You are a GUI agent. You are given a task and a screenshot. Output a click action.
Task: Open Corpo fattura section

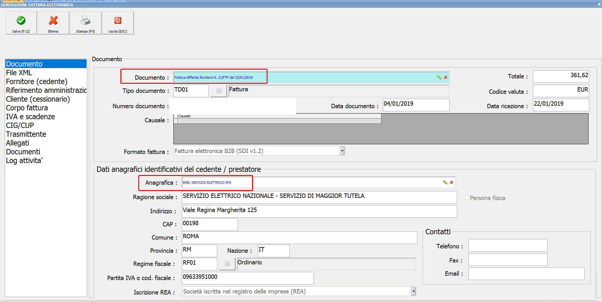click(x=46, y=108)
